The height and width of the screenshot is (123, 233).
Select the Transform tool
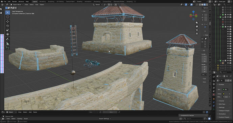pos(7,34)
